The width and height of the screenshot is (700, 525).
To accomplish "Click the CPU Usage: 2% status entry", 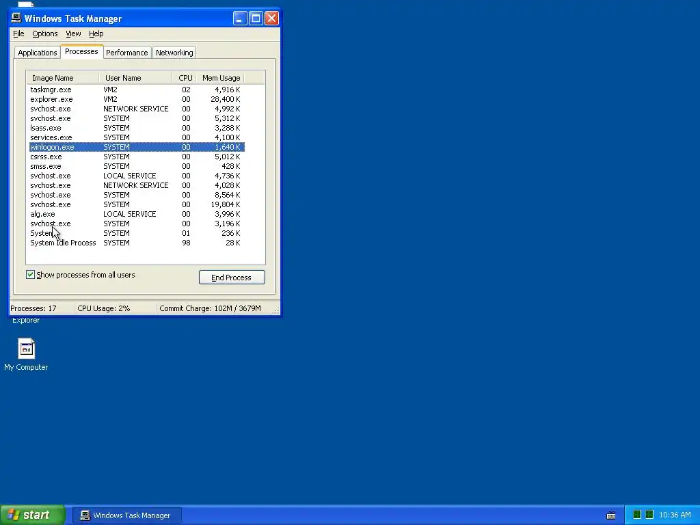I will click(104, 308).
